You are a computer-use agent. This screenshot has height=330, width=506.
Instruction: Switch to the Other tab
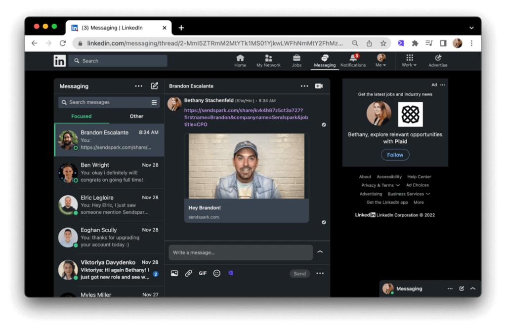[136, 117]
